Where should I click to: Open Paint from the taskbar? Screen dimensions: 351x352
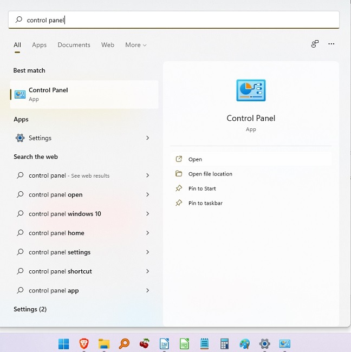tap(244, 344)
